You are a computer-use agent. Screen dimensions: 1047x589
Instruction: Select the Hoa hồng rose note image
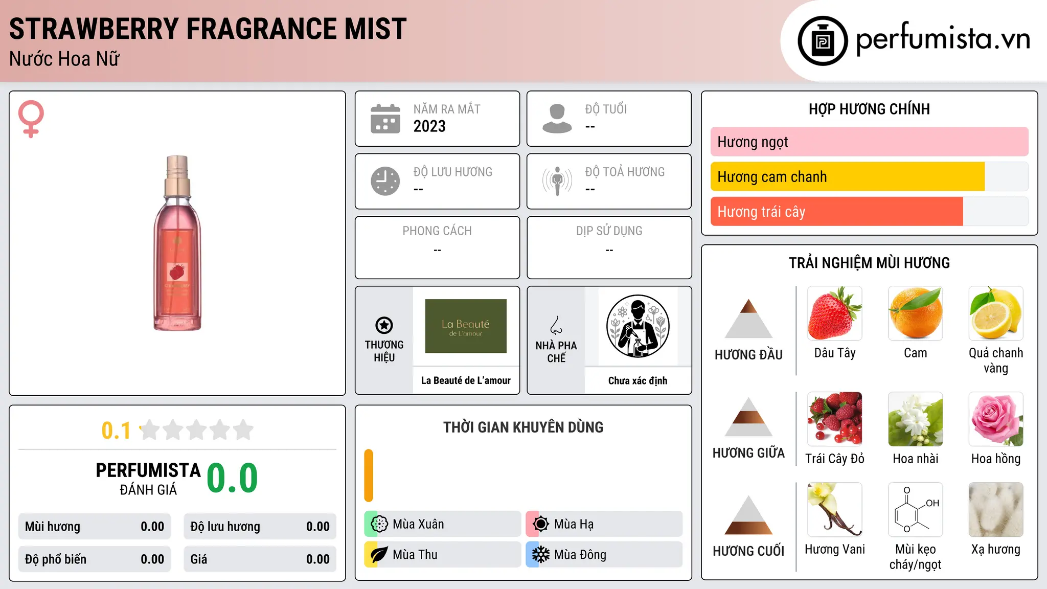coord(996,419)
